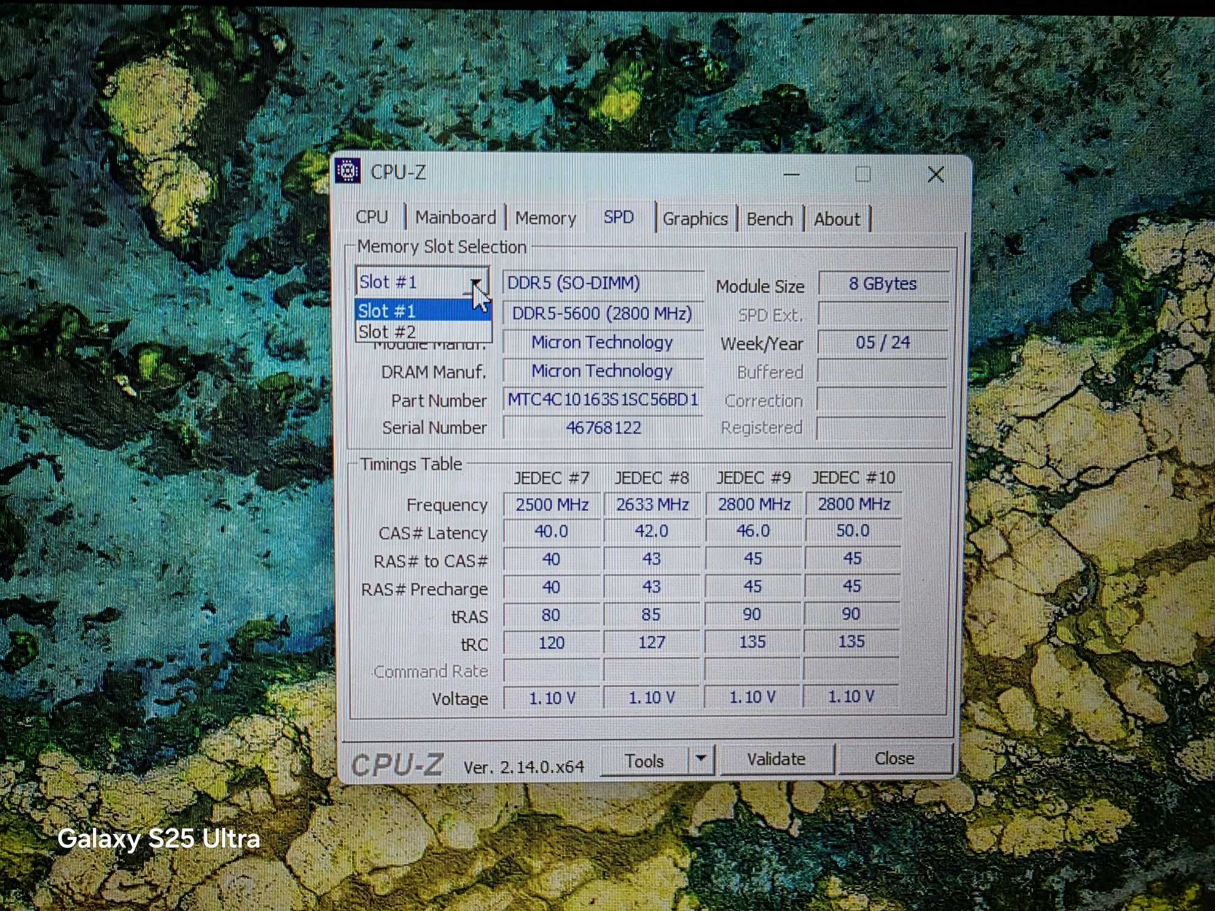The image size is (1215, 911).
Task: Go to the About tab
Action: click(x=837, y=219)
